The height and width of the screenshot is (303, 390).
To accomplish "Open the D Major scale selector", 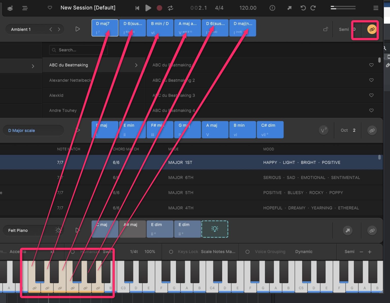I will click(x=33, y=130).
